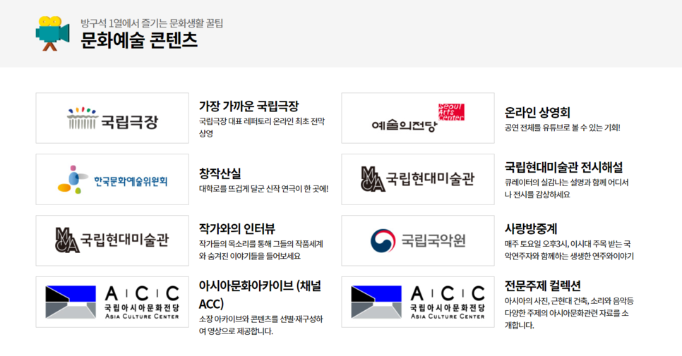This screenshot has width=682, height=356.
Task: Click description starting 매주 토요일 오후3시
Action: point(569,250)
